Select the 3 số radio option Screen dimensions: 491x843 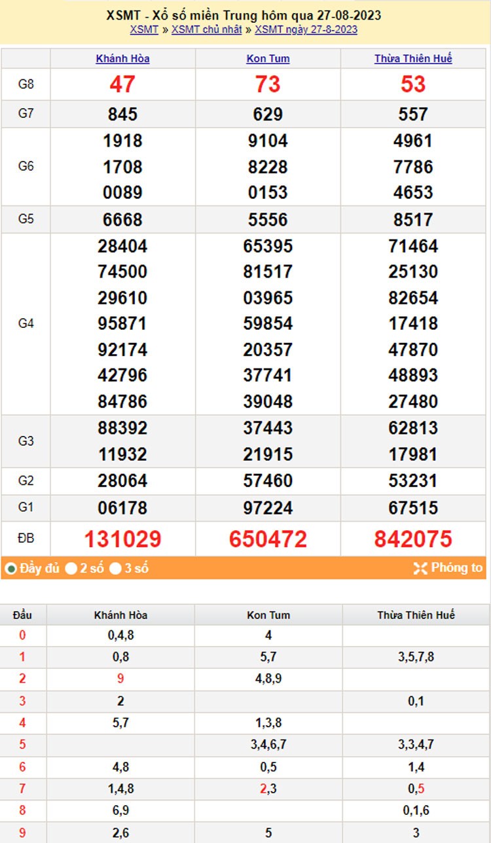point(115,569)
